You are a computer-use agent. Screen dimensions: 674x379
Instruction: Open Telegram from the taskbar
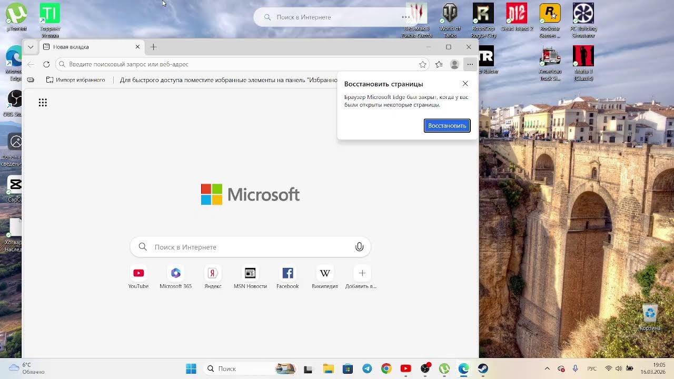pos(367,369)
